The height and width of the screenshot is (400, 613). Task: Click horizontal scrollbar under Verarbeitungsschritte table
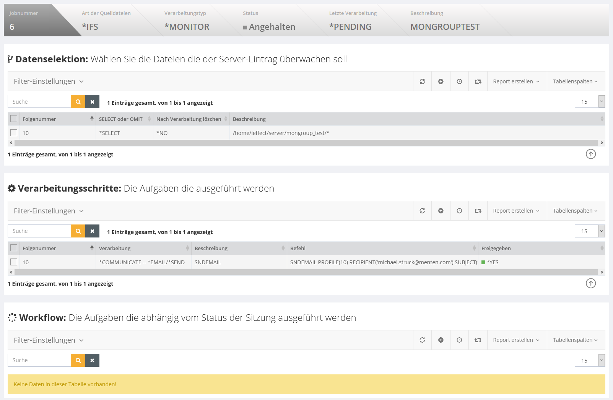(x=306, y=272)
